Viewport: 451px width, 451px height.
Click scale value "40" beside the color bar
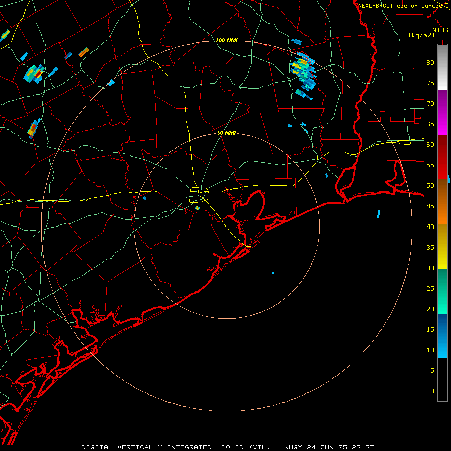pos(430,227)
